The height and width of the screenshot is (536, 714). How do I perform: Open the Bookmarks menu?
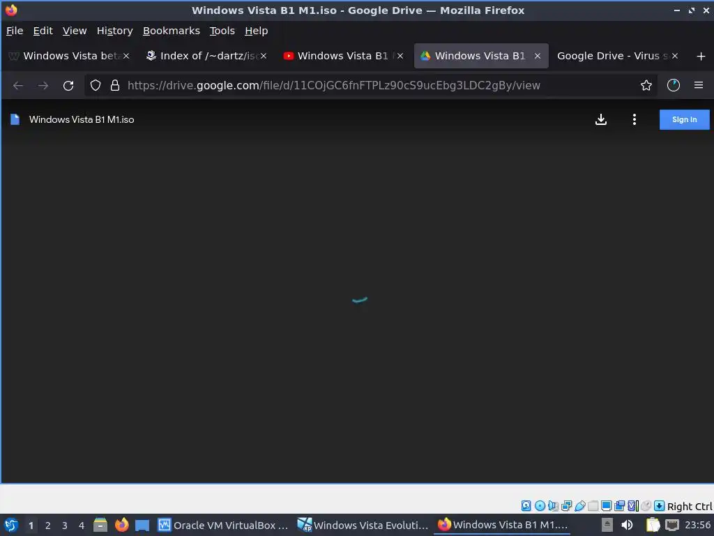[x=172, y=31]
